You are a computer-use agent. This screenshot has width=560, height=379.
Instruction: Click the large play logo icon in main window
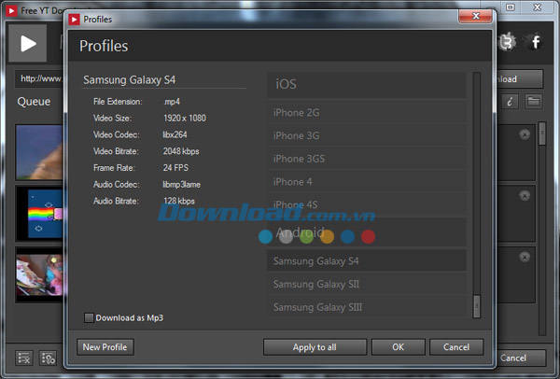(27, 43)
